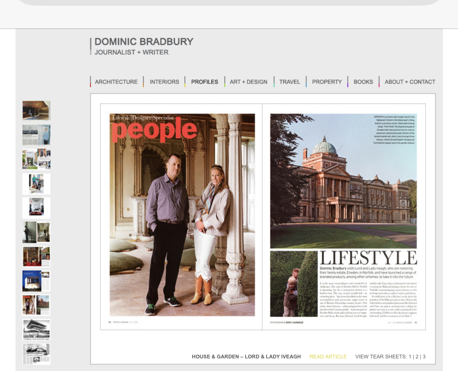Select the Profiles navigation tab
The height and width of the screenshot is (371, 458).
tap(204, 82)
